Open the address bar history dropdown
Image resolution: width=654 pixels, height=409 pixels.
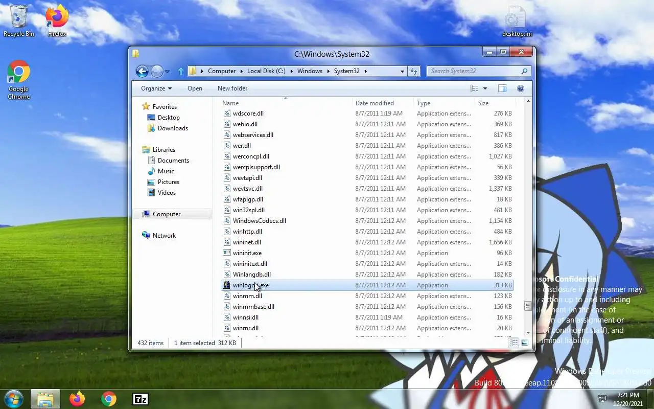(x=402, y=71)
